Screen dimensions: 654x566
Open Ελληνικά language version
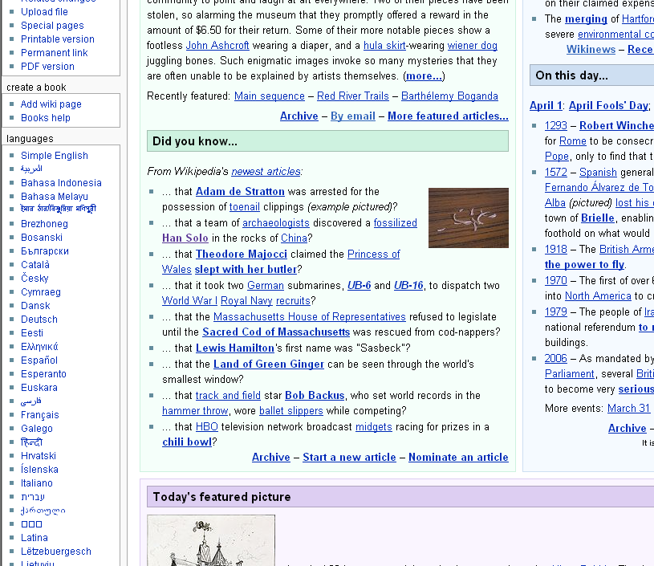point(39,347)
